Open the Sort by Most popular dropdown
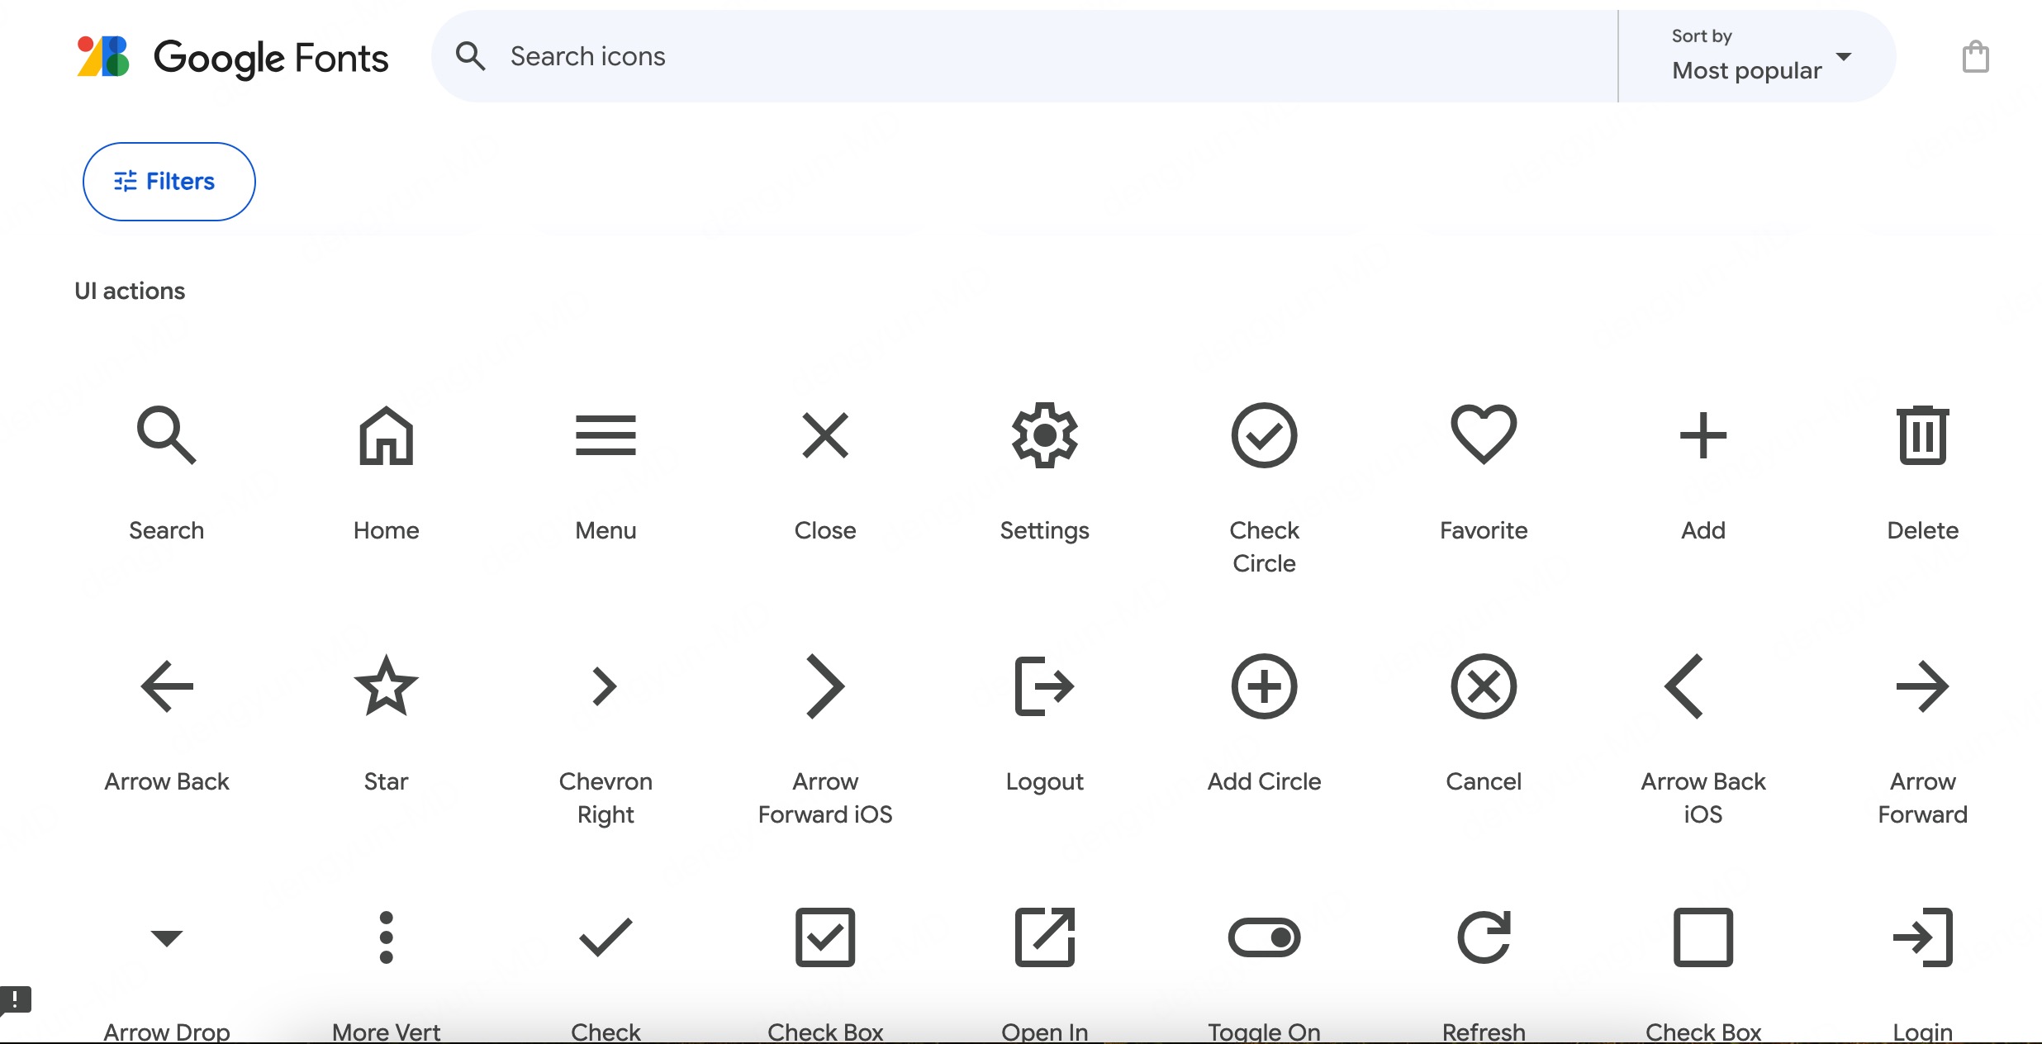 [x=1757, y=56]
